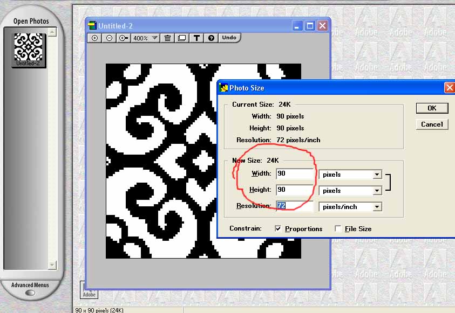Image resolution: width=455 pixels, height=313 pixels.
Task: Maximize the Untitled-2 window
Action: (310, 26)
